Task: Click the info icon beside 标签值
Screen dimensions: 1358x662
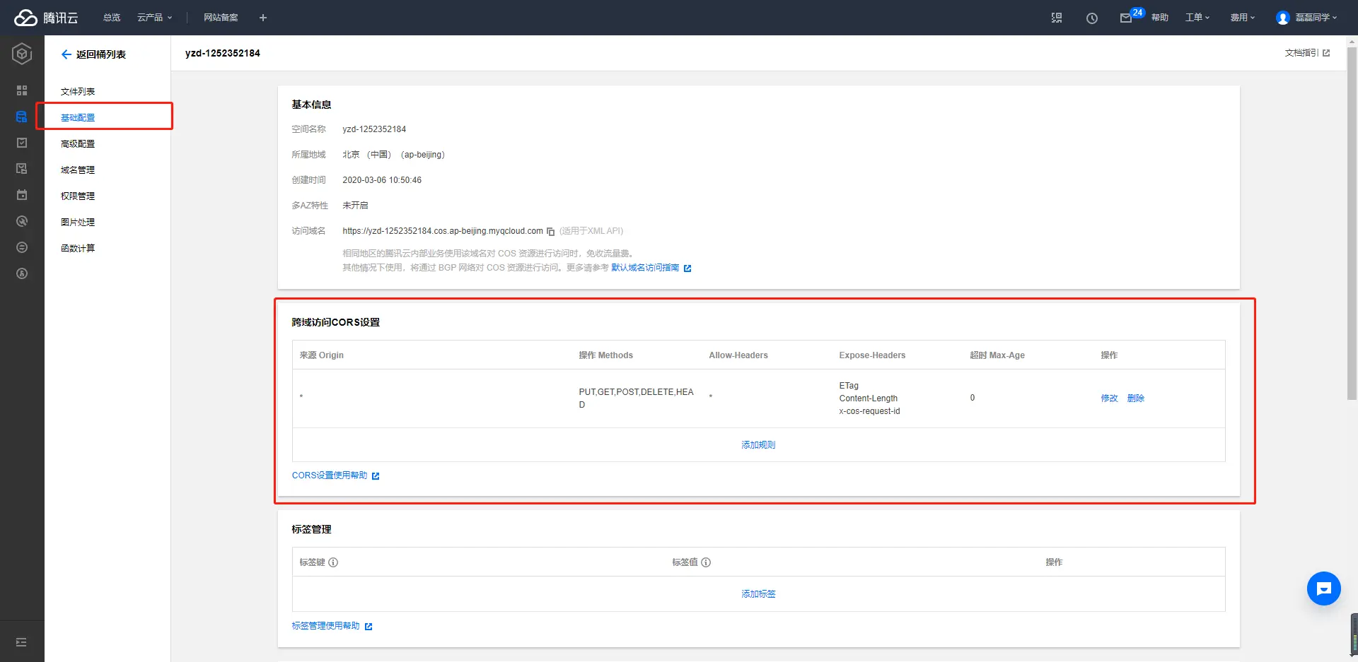Action: [706, 562]
